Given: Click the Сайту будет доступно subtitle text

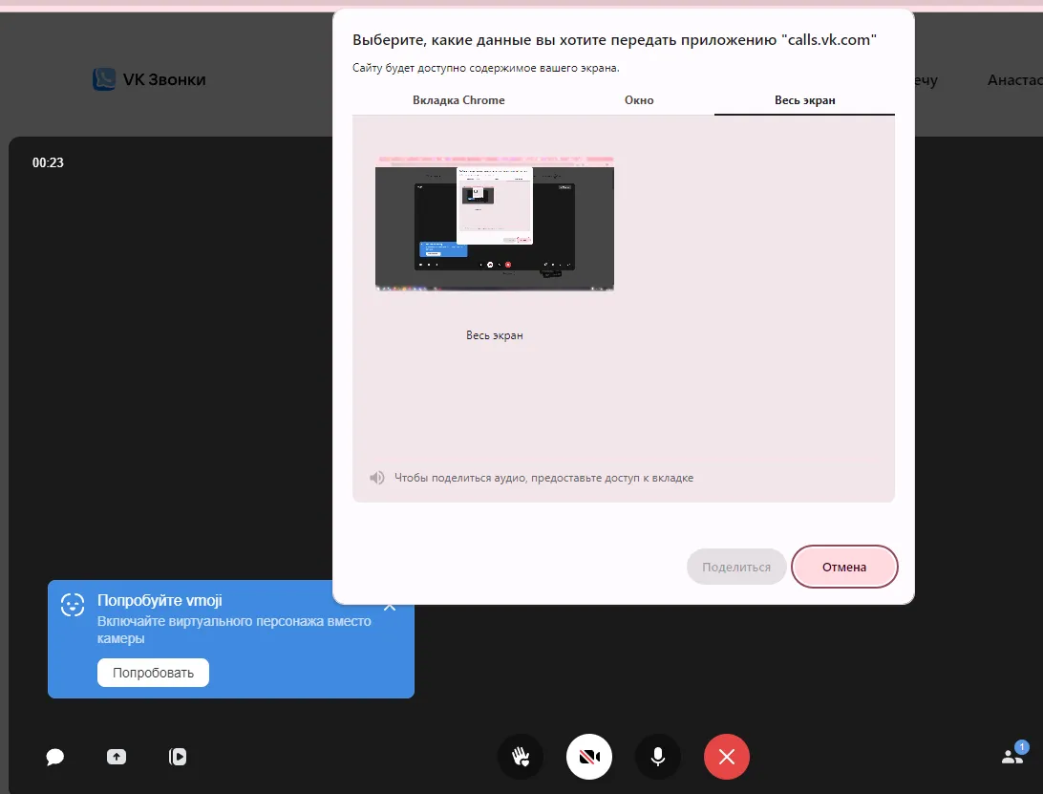Looking at the screenshot, I should point(485,68).
